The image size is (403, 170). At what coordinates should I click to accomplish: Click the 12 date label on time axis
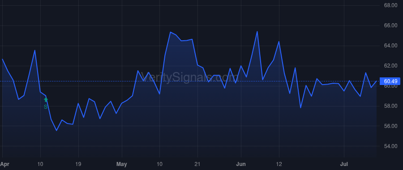(279, 164)
